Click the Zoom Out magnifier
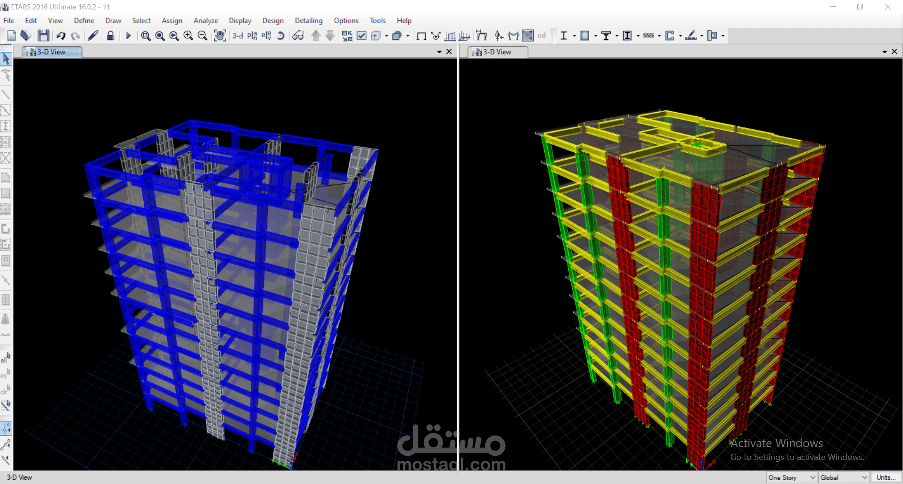Viewport: 903px width, 484px height. (202, 36)
